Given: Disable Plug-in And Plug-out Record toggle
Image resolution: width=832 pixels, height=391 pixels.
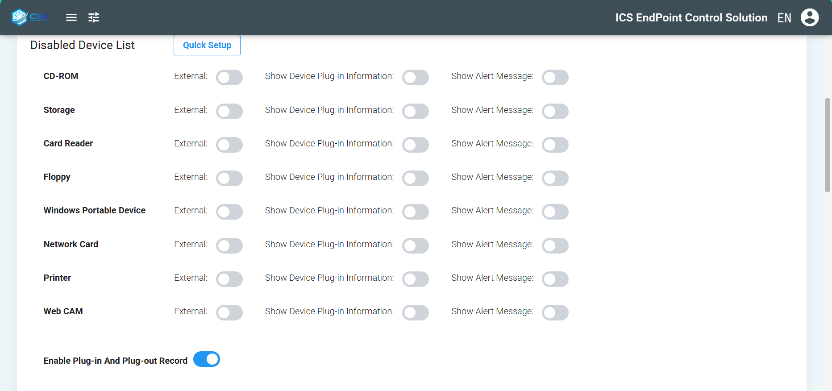Looking at the screenshot, I should [207, 359].
